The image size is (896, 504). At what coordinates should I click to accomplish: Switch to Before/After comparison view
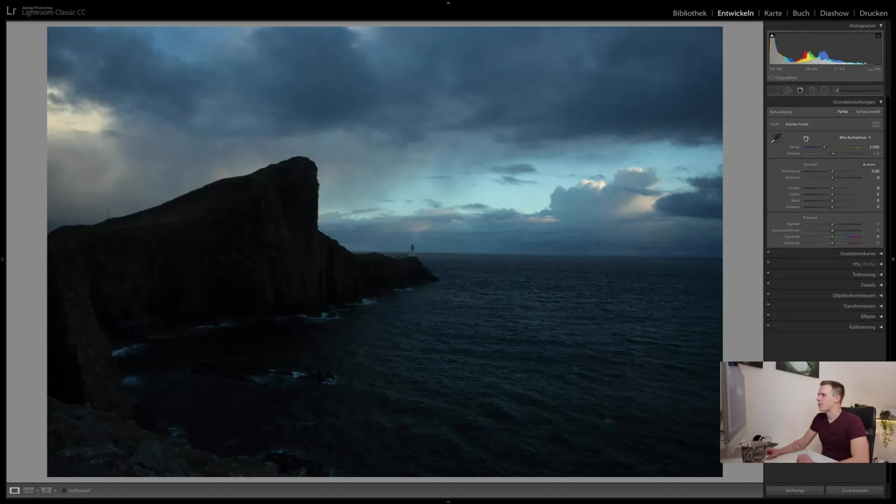click(x=28, y=490)
